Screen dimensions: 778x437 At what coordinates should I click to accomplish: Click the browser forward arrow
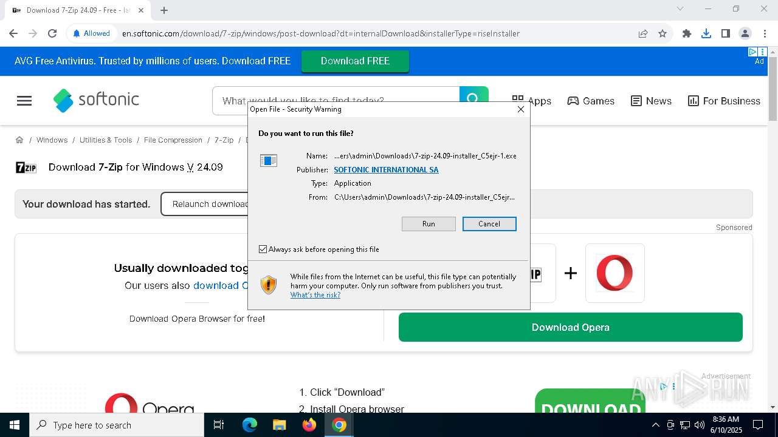[x=33, y=33]
